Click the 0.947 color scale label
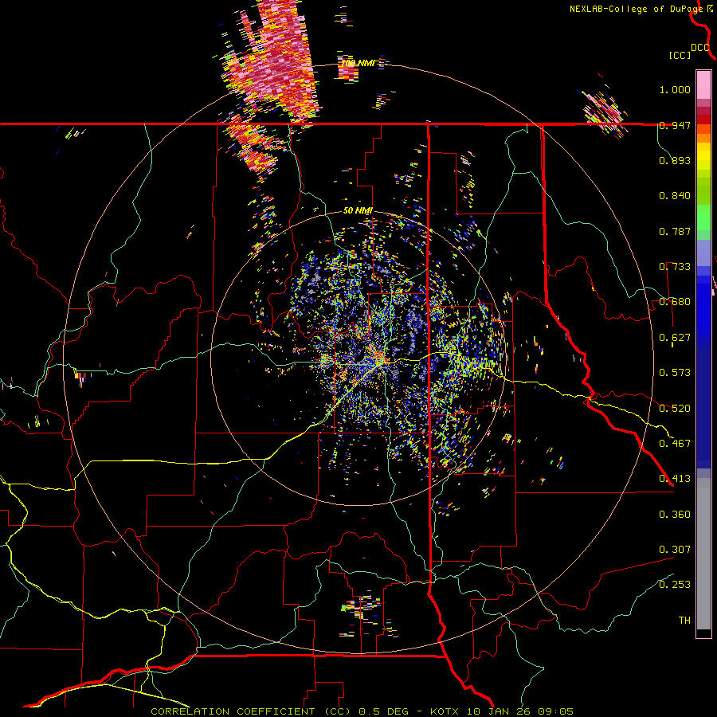This screenshot has width=717, height=717. coord(675,125)
